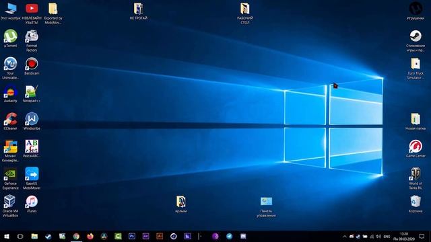Image resolution: width=431 pixels, height=242 pixels.
Task: Select 'Этот ноутбук' computer icon
Action: pyautogui.click(x=11, y=11)
